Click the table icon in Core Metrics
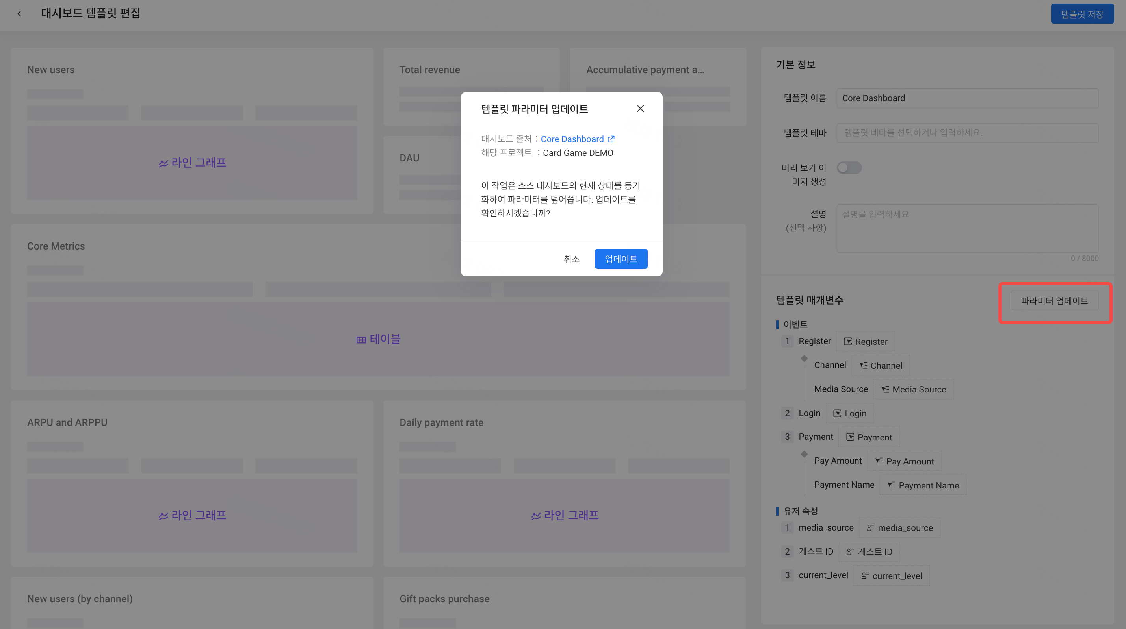Image resolution: width=1126 pixels, height=629 pixels. tap(361, 339)
